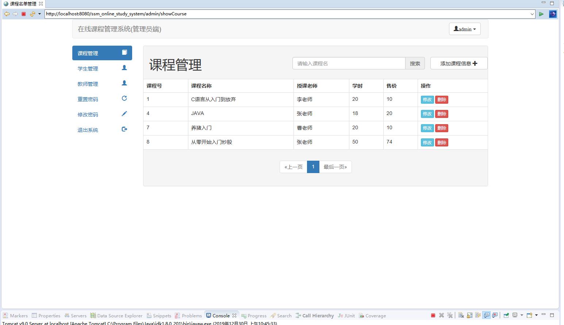Click the back navigation arrow in browser toolbar
The height and width of the screenshot is (325, 564).
[x=7, y=14]
